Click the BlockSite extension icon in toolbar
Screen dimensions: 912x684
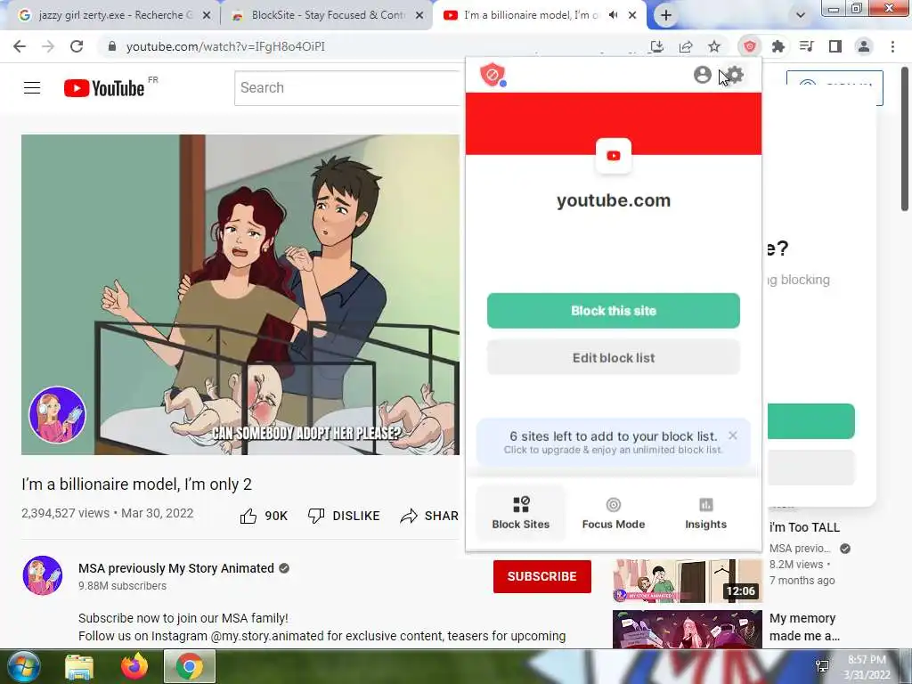pyautogui.click(x=750, y=46)
